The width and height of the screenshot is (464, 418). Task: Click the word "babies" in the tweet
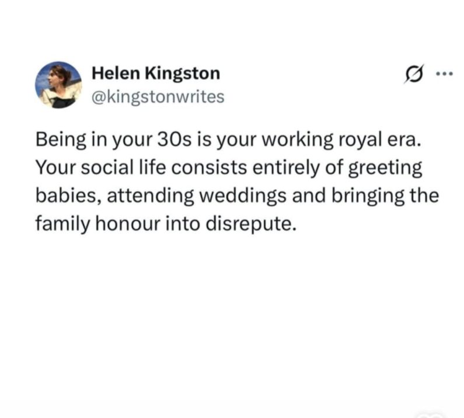click(x=68, y=196)
